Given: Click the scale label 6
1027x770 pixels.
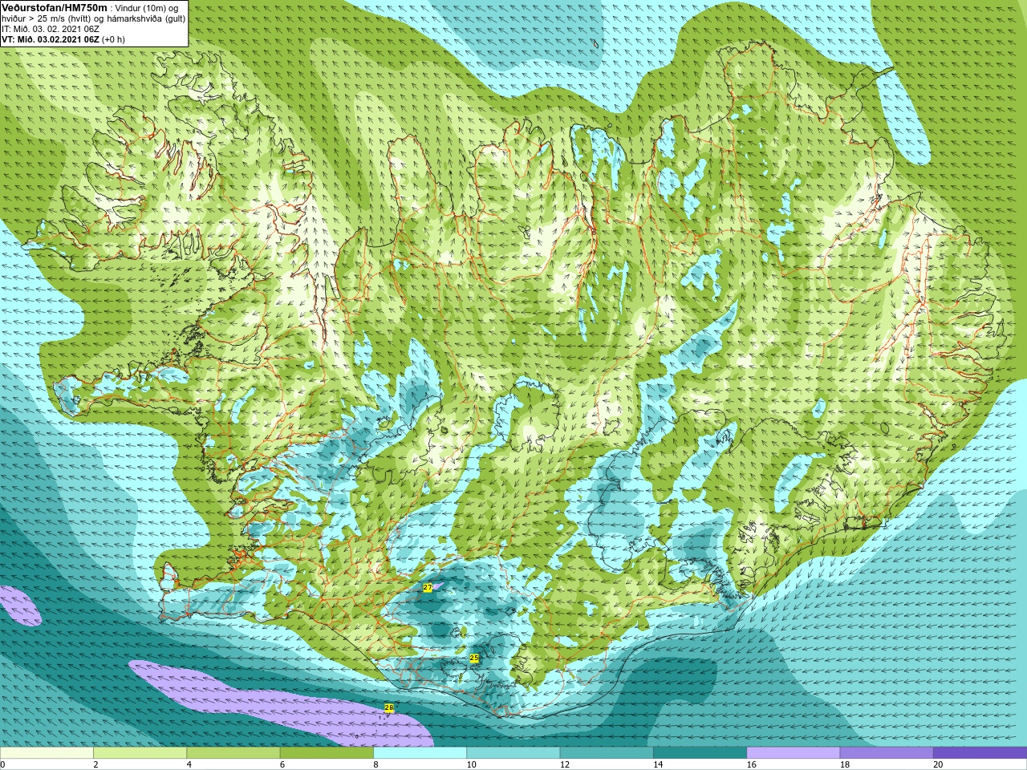Looking at the screenshot, I should (x=282, y=764).
